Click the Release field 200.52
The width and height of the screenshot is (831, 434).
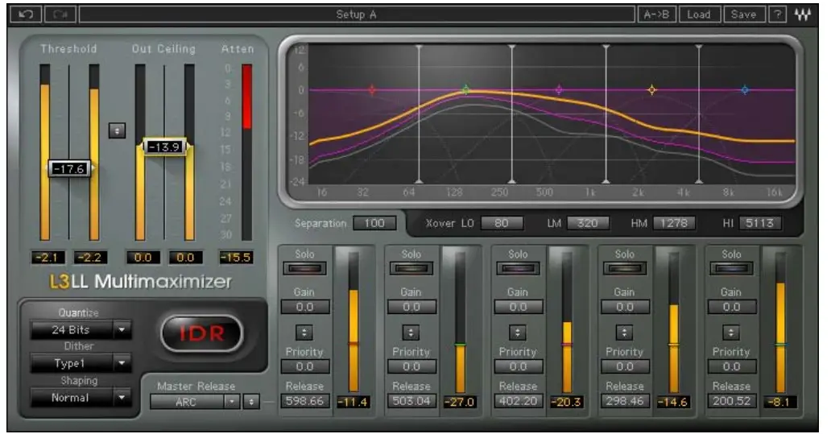(x=732, y=401)
